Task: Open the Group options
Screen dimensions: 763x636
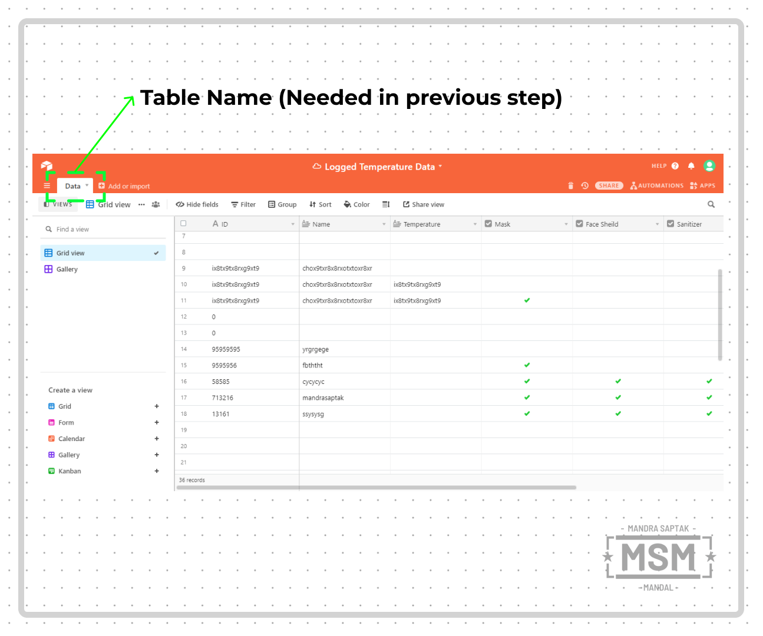Action: pyautogui.click(x=282, y=205)
